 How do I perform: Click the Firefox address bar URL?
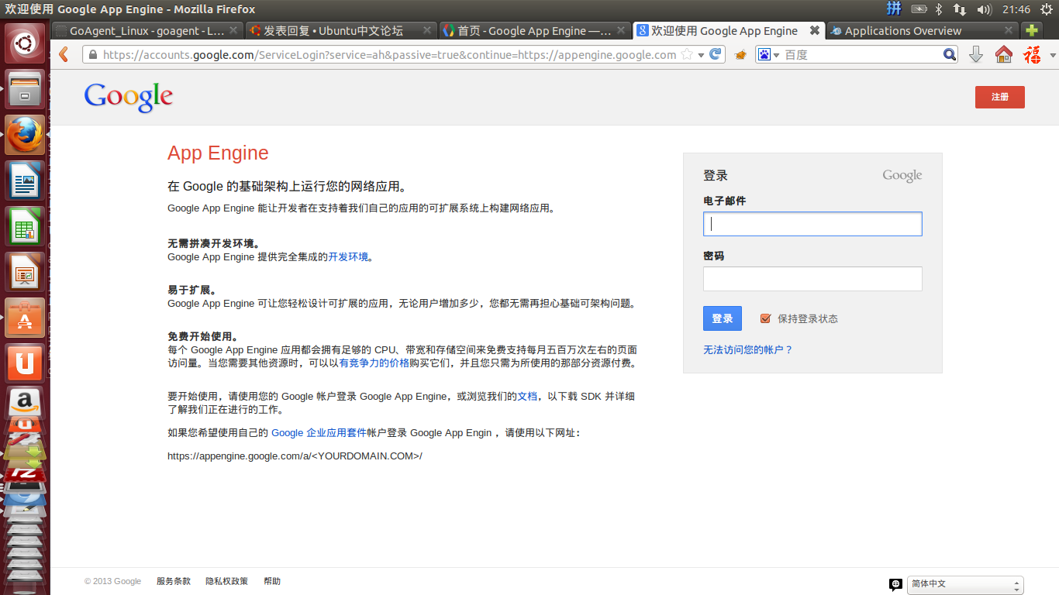(389, 55)
